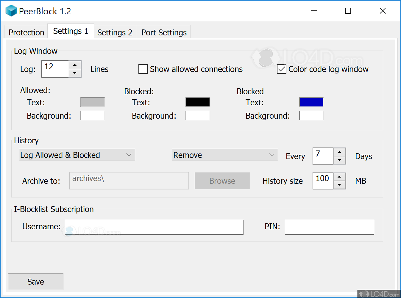Click the Archive to path field
401x298 pixels.
coord(129,181)
